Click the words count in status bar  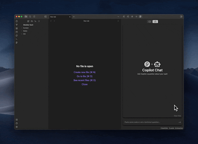tap(171, 128)
